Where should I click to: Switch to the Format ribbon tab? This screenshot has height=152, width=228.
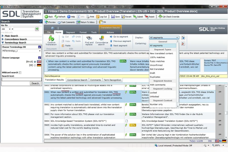pos(83,32)
